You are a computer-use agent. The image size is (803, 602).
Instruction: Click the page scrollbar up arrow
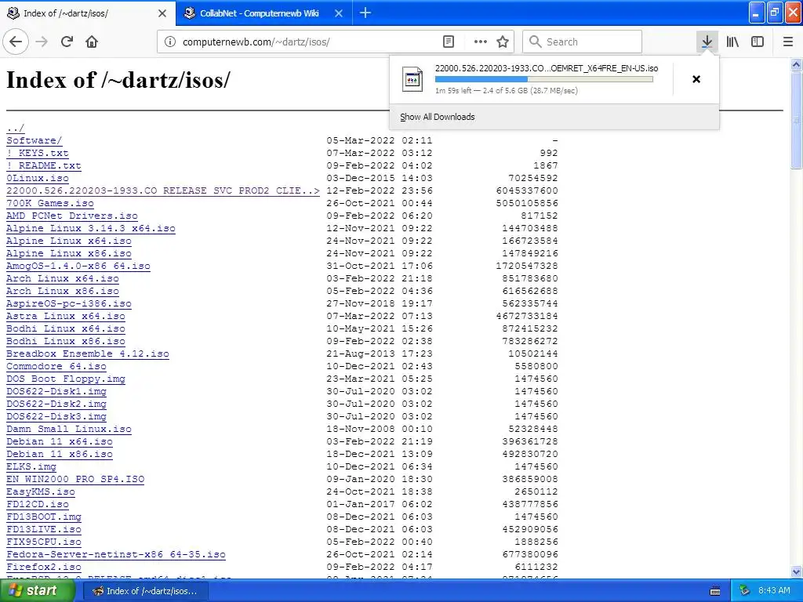(797, 64)
